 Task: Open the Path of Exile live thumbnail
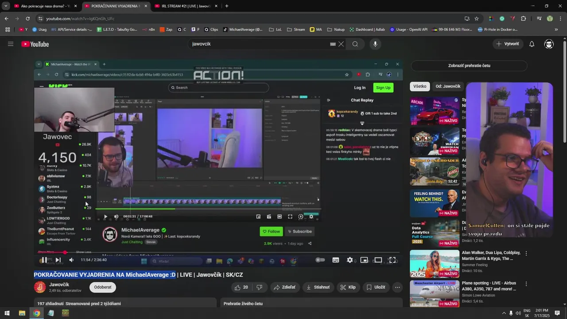tap(435, 141)
